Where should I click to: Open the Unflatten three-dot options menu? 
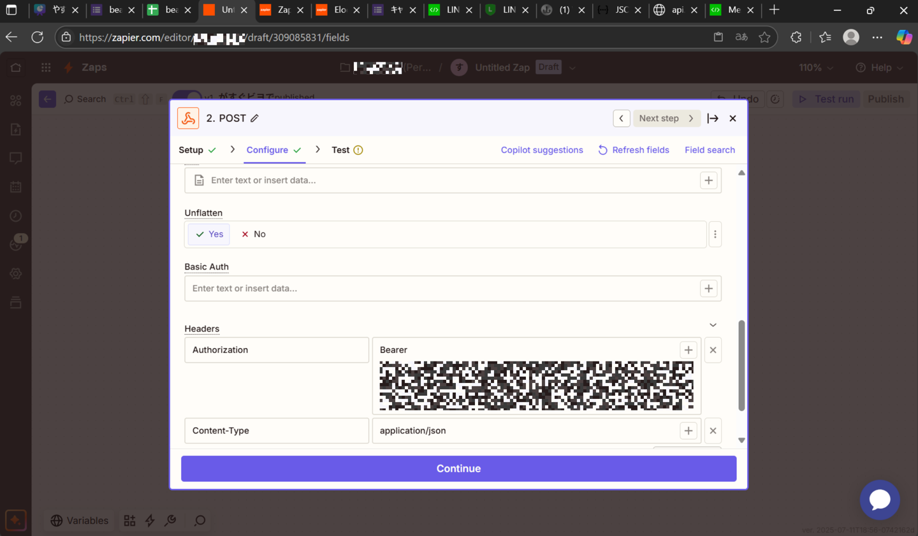click(x=715, y=235)
